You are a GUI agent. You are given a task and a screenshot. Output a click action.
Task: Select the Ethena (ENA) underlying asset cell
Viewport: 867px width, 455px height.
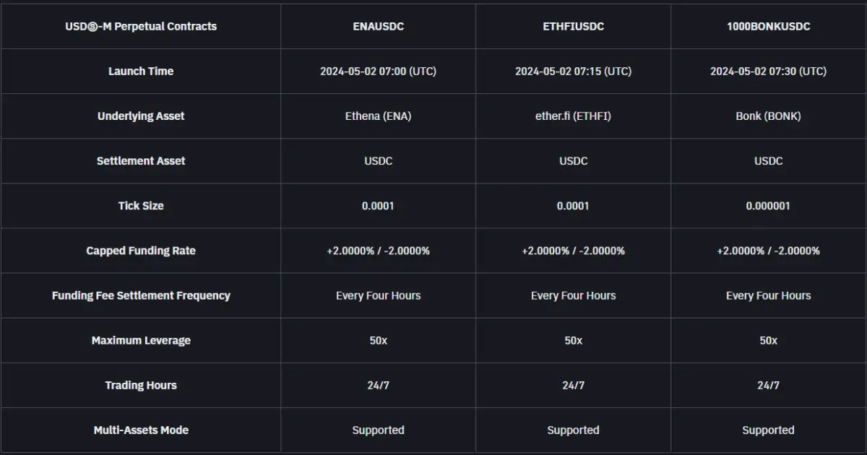point(378,116)
